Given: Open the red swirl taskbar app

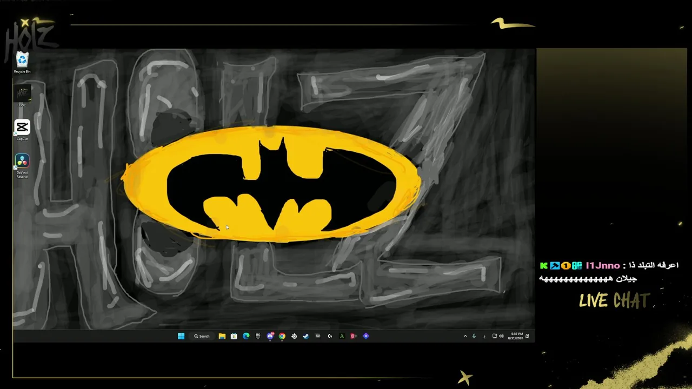Looking at the screenshot, I should [x=354, y=336].
